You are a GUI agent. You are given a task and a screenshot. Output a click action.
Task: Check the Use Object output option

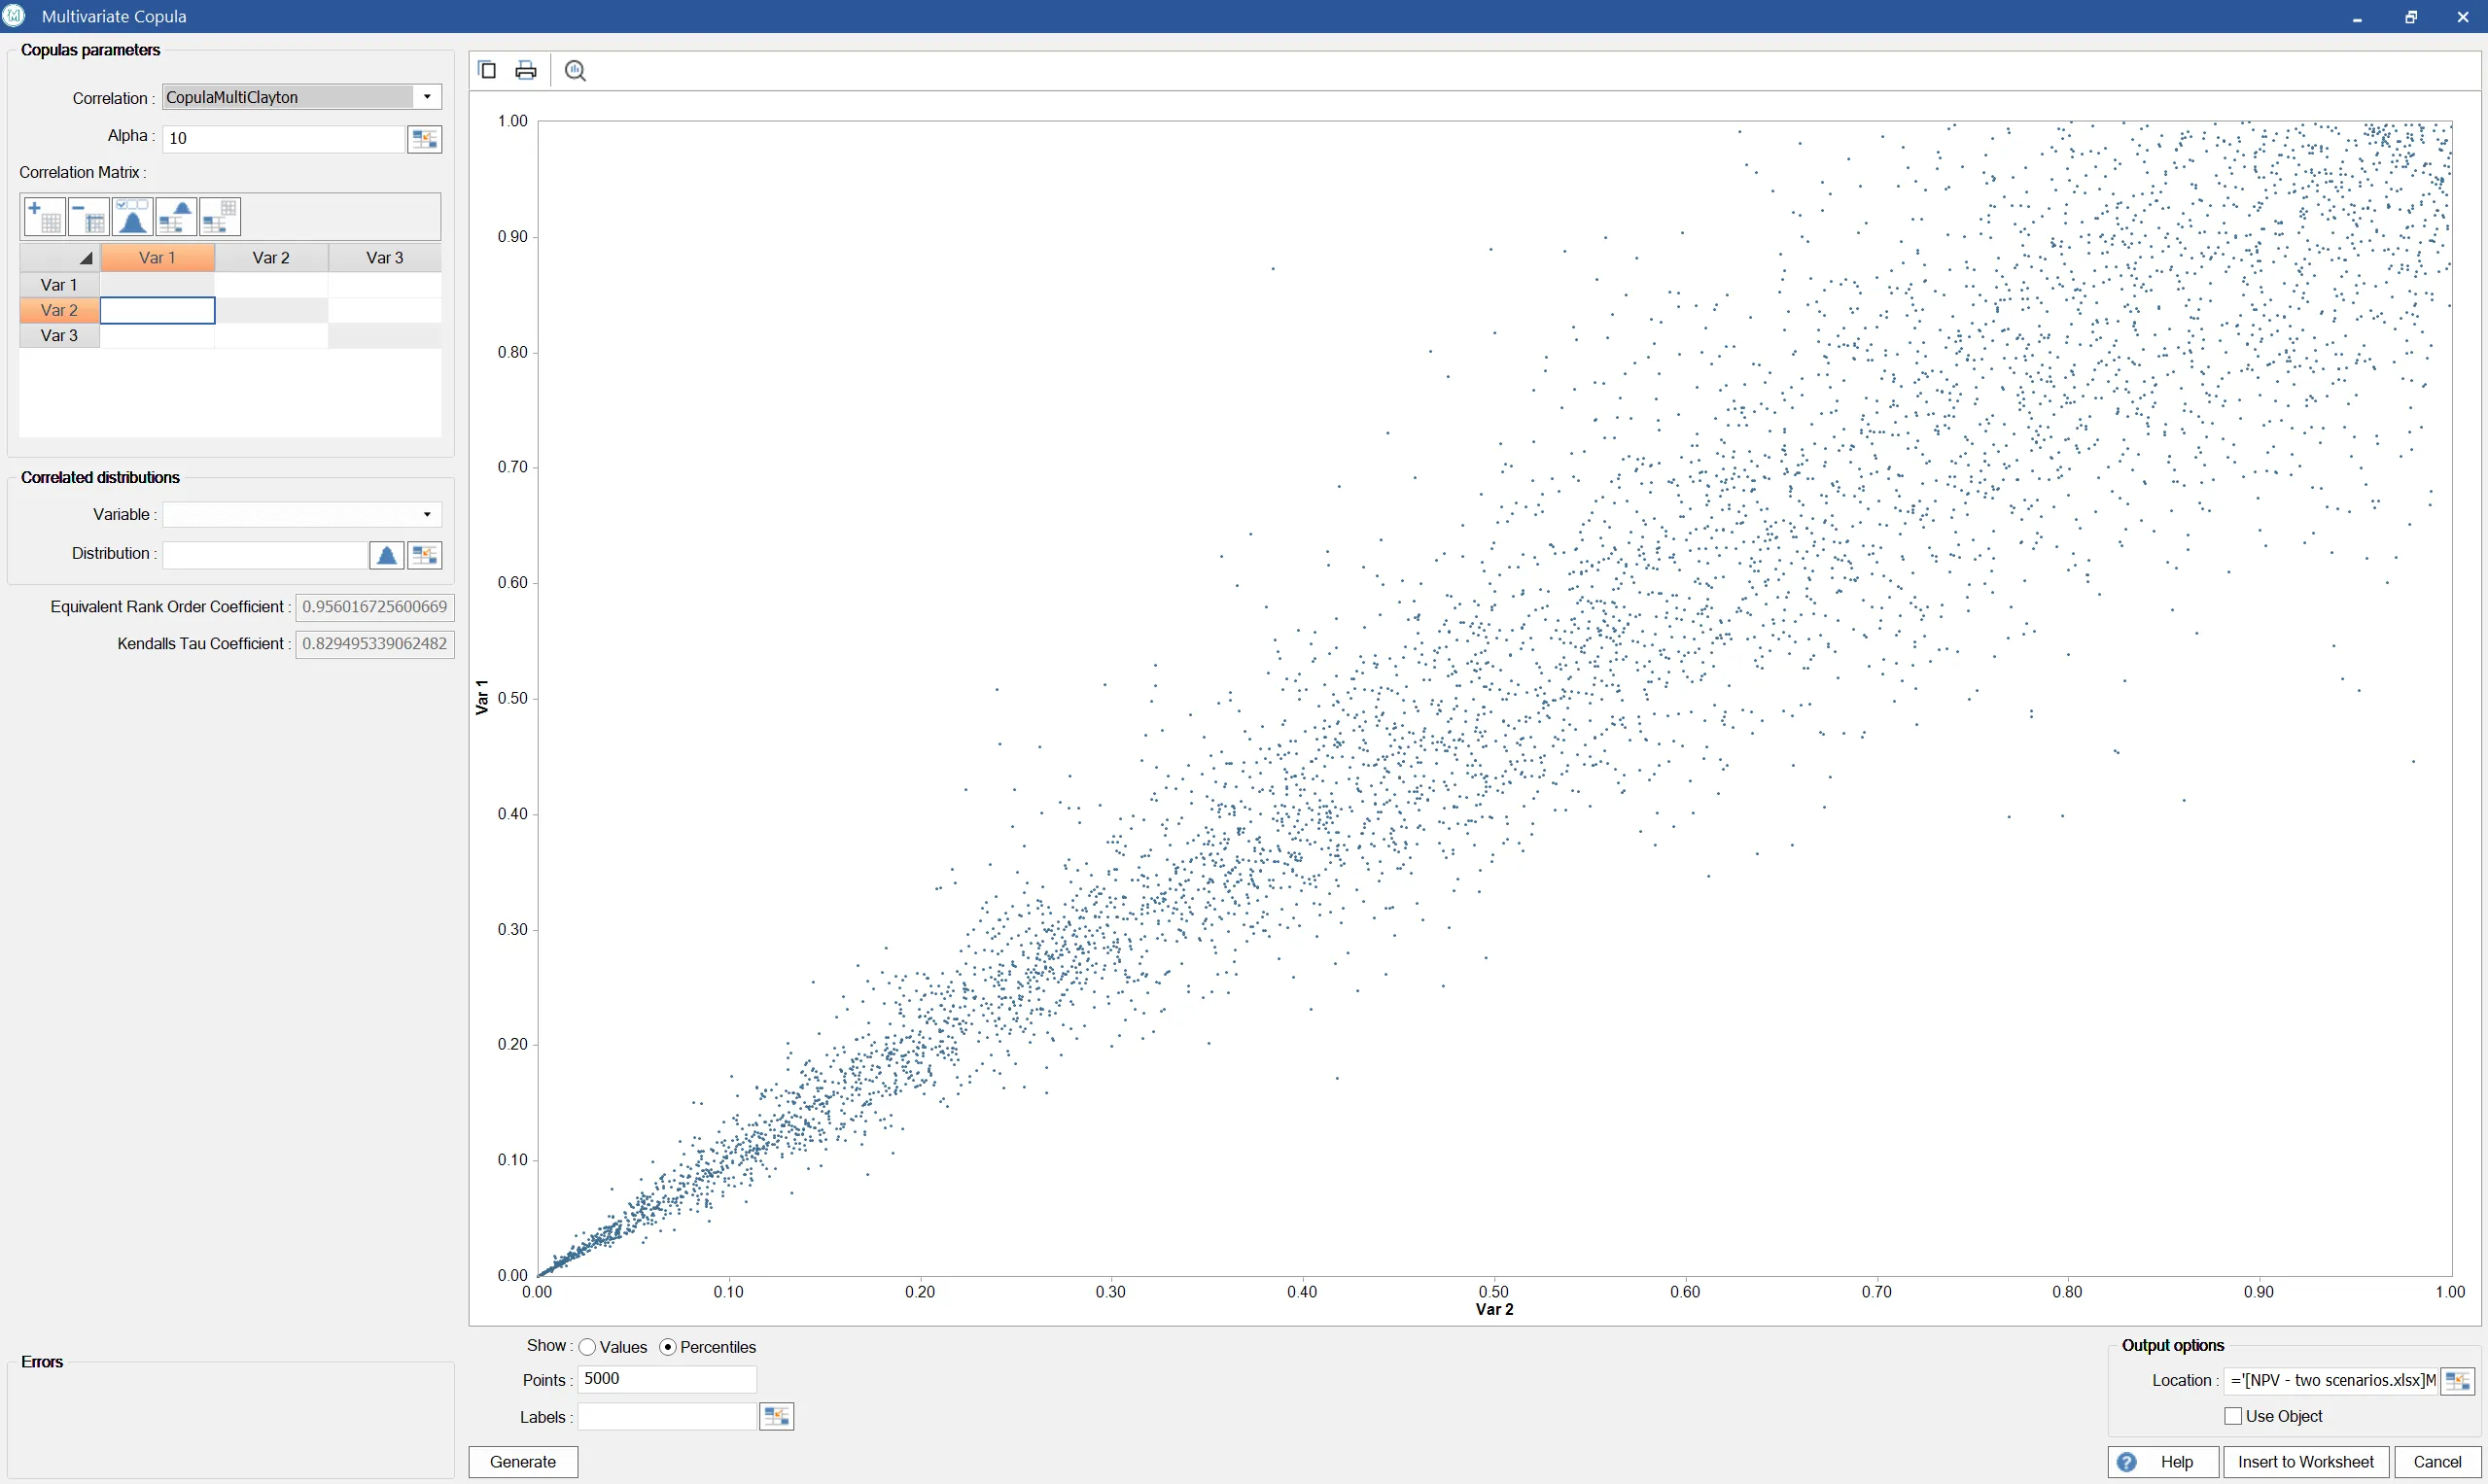[x=2232, y=1415]
